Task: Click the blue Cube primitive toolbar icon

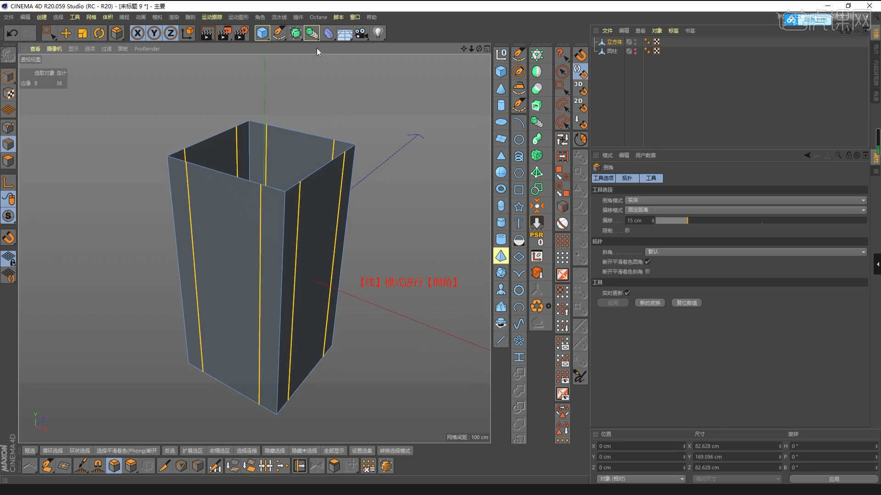Action: click(x=262, y=33)
